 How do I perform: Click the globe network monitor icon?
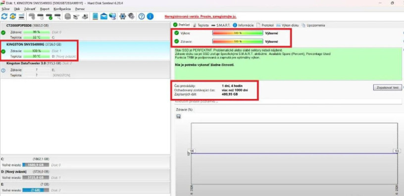112,16
